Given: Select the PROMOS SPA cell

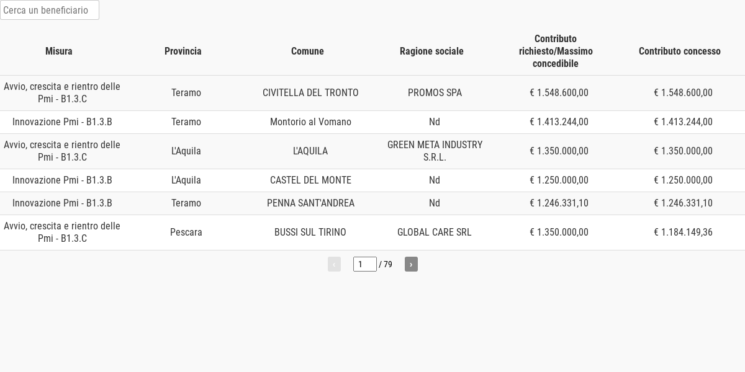Looking at the screenshot, I should point(435,93).
